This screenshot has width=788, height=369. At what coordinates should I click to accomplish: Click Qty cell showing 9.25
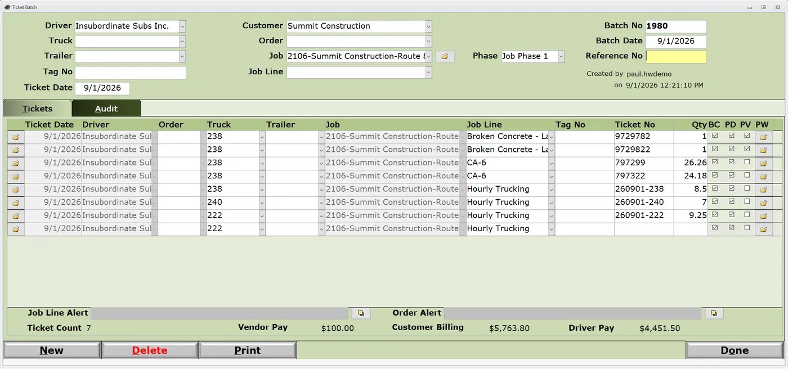(690, 216)
